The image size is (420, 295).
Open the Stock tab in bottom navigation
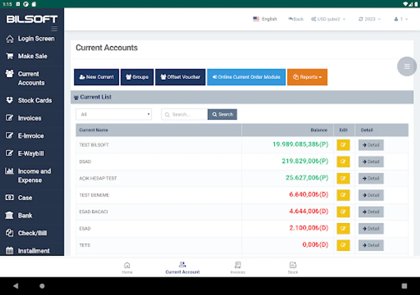(293, 267)
